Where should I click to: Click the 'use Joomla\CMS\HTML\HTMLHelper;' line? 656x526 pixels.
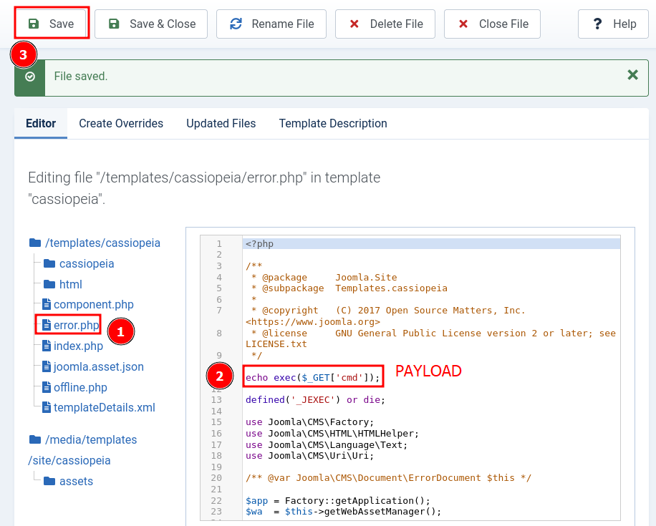[x=332, y=433]
